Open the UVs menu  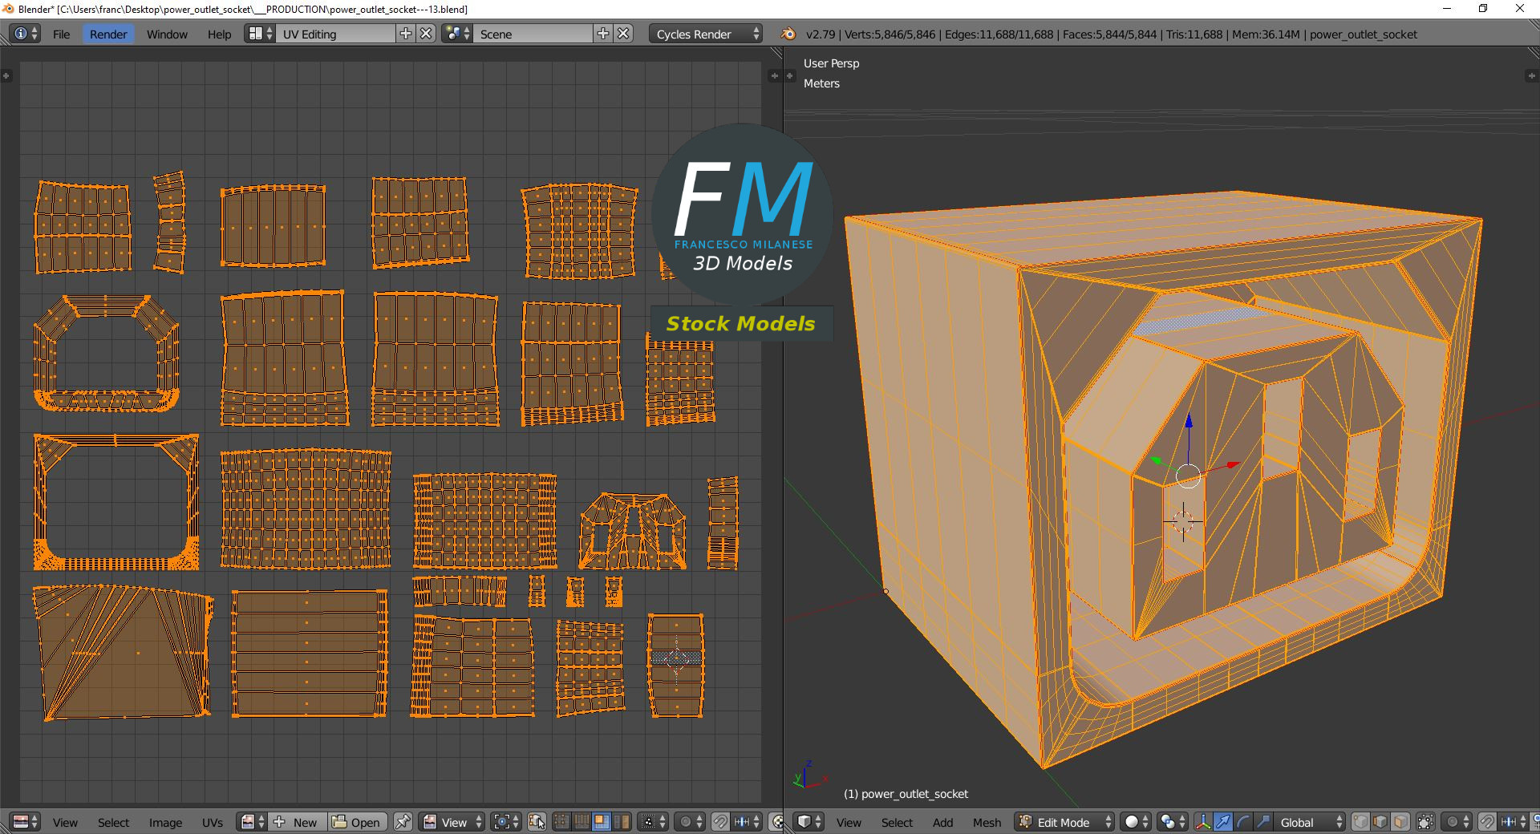pyautogui.click(x=213, y=822)
